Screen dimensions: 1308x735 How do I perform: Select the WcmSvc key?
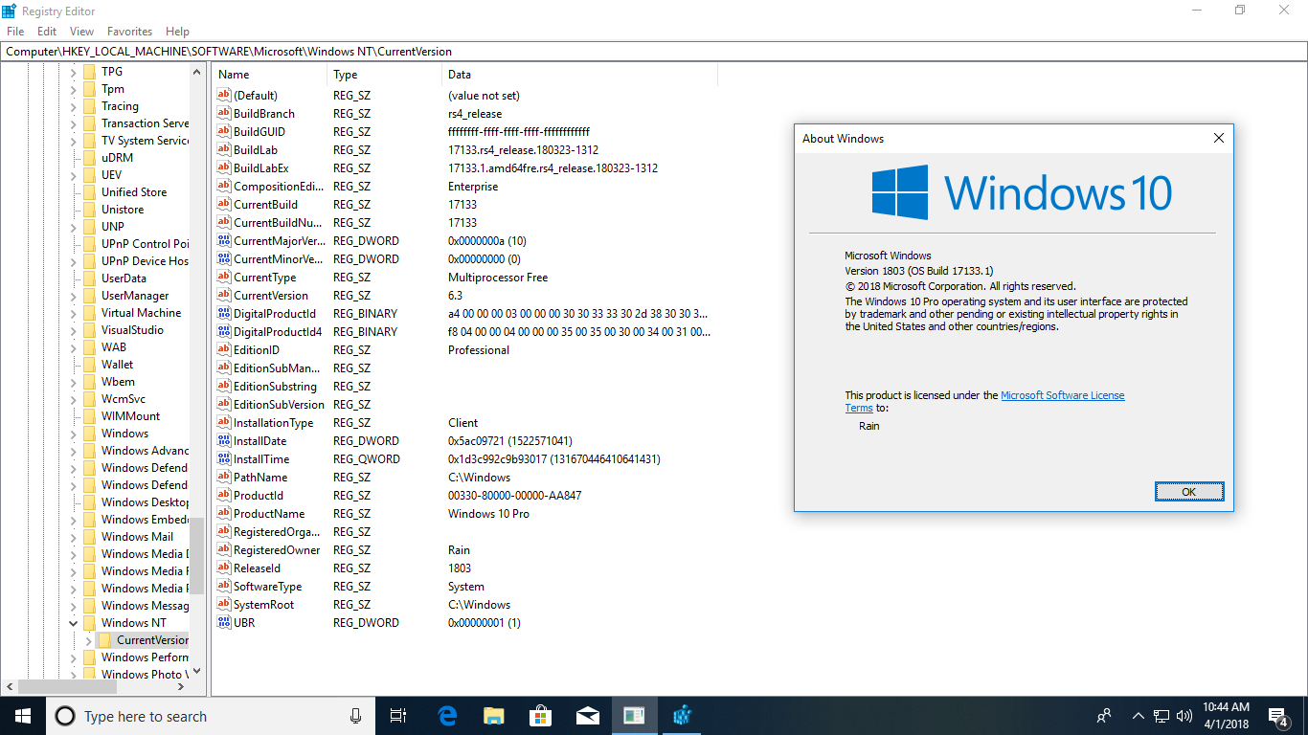(124, 399)
